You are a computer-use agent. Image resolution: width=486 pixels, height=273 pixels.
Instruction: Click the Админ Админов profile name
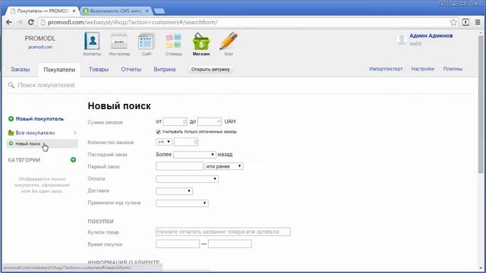(x=431, y=36)
